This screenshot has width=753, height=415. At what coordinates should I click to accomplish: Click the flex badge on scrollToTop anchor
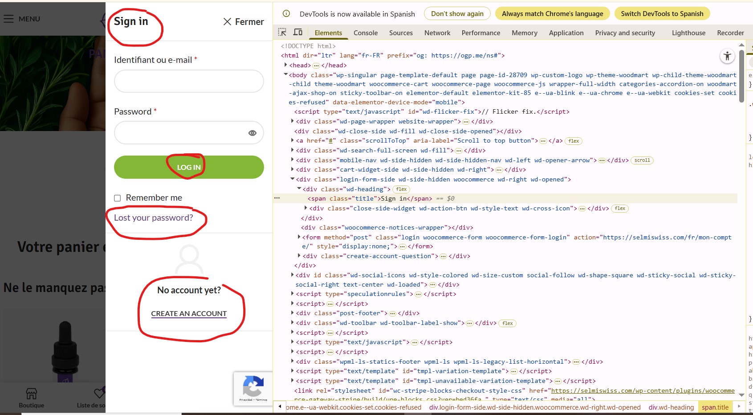pos(574,141)
